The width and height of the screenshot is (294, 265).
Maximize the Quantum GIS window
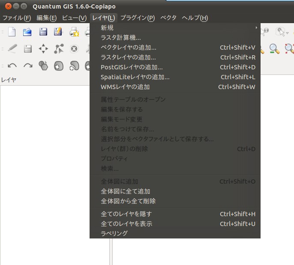(24, 6)
